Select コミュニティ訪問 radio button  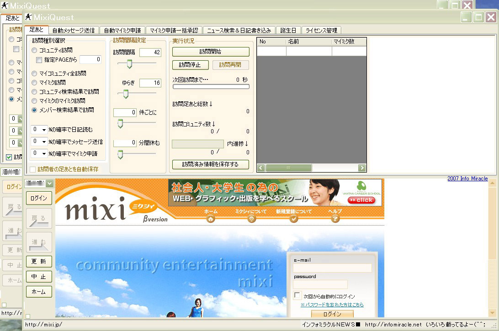click(x=34, y=50)
